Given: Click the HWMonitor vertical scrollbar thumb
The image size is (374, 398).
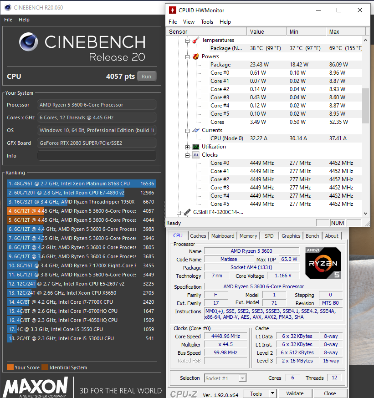Looking at the screenshot, I should click(366, 106).
